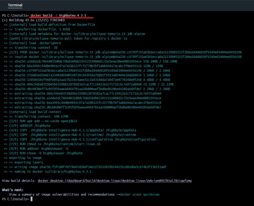Click the underlined docker build command
The width and height of the screenshot is (254, 206).
coord(60,16)
